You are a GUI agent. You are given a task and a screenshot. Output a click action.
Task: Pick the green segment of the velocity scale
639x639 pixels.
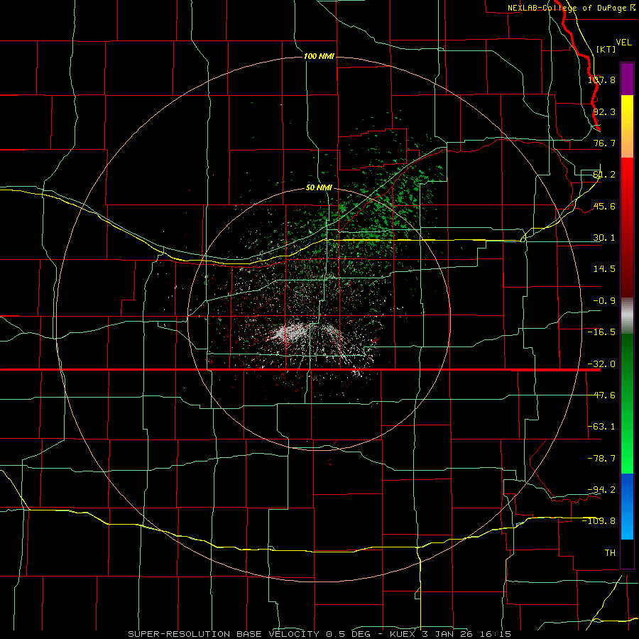[627, 403]
